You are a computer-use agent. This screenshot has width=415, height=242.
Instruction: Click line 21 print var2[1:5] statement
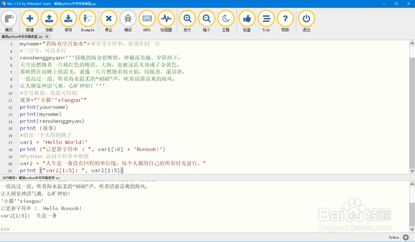point(71,170)
